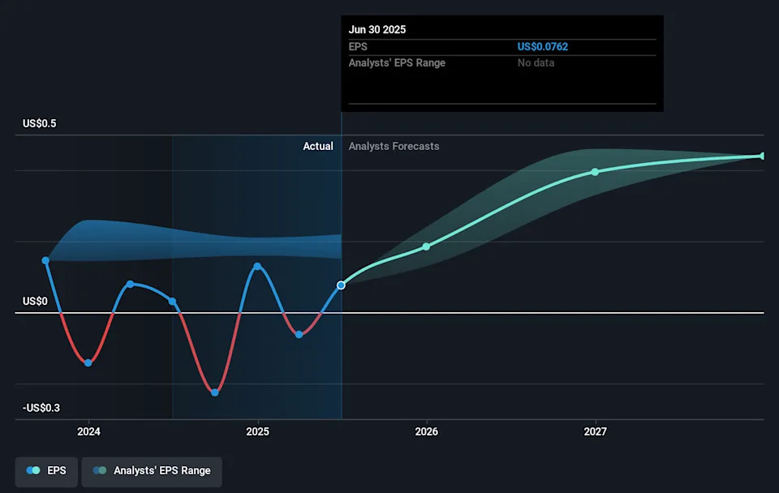779x493 pixels.
Task: Select the final forecast point at right edge
Action: click(762, 156)
